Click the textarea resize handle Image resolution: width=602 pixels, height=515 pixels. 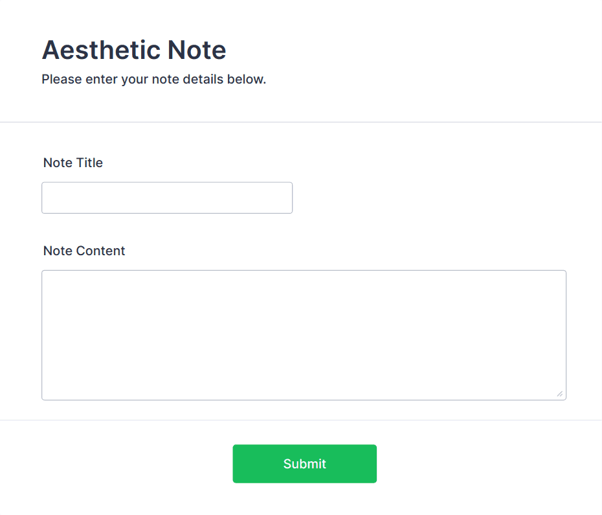coord(559,393)
